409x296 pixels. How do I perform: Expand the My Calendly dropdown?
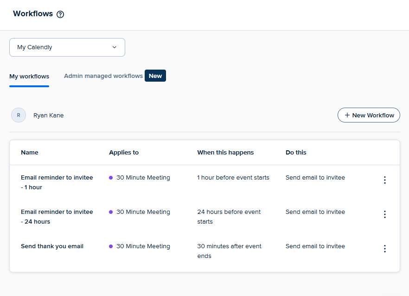tap(67, 47)
